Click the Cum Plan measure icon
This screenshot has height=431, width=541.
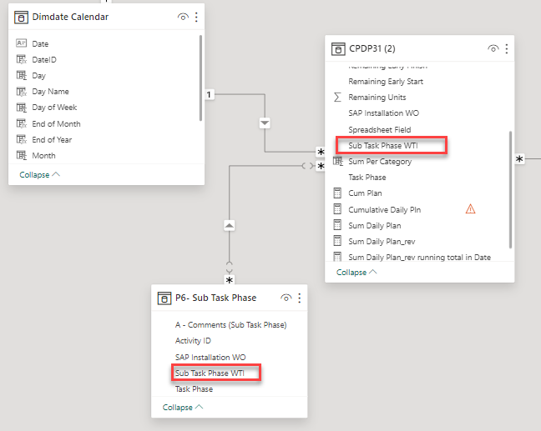tap(337, 193)
